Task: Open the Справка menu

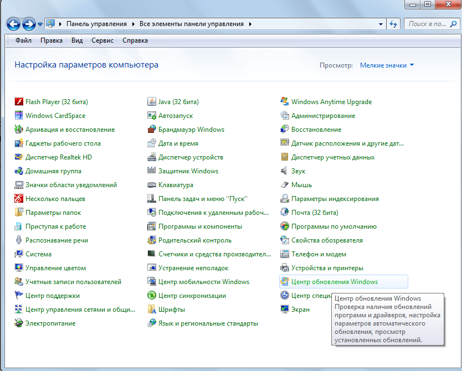Action: coord(135,40)
